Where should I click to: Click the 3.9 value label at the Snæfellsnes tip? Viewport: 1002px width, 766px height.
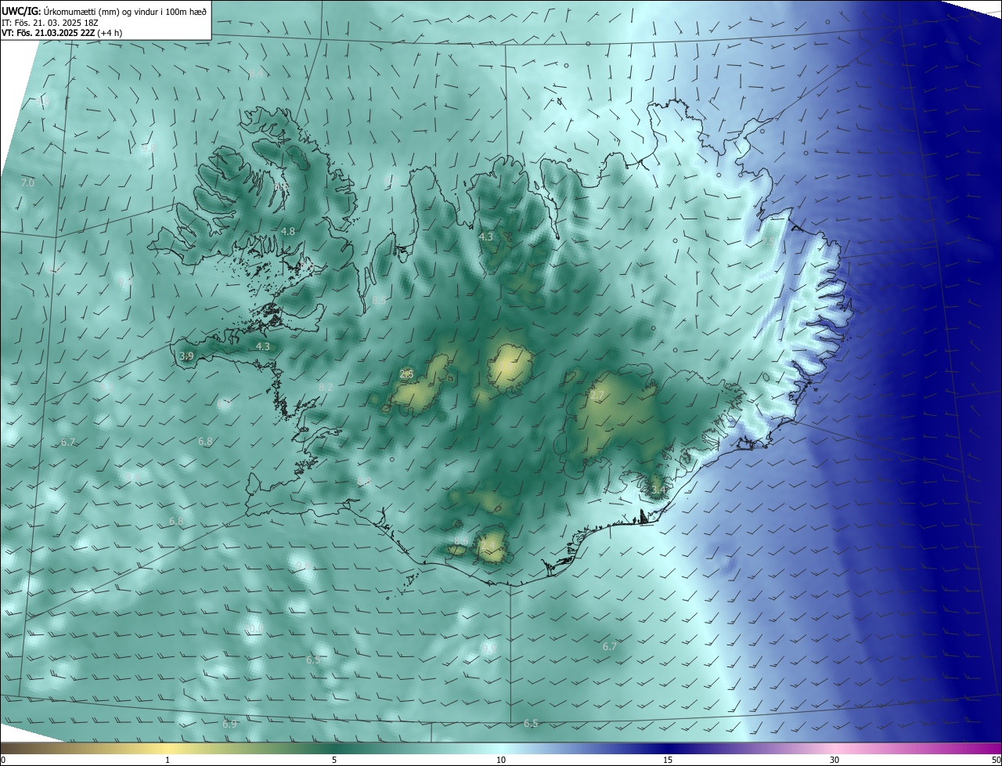tap(186, 356)
